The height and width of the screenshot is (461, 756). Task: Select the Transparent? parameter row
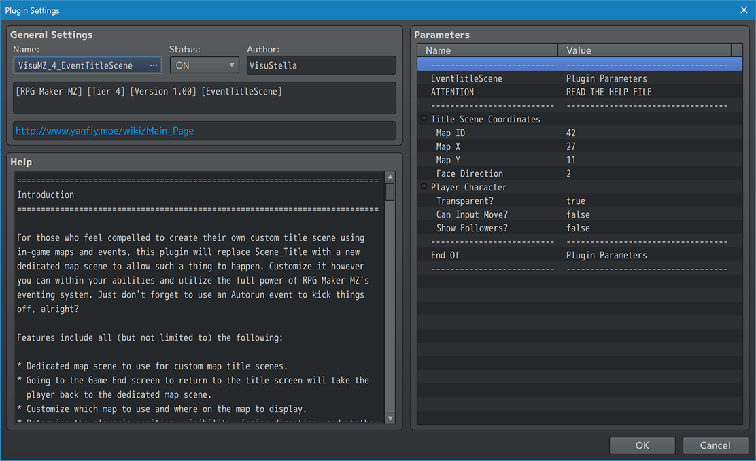tap(579, 201)
